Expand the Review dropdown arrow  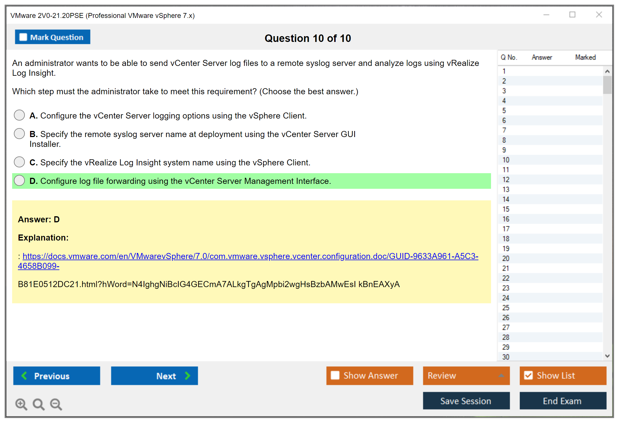tap(501, 376)
